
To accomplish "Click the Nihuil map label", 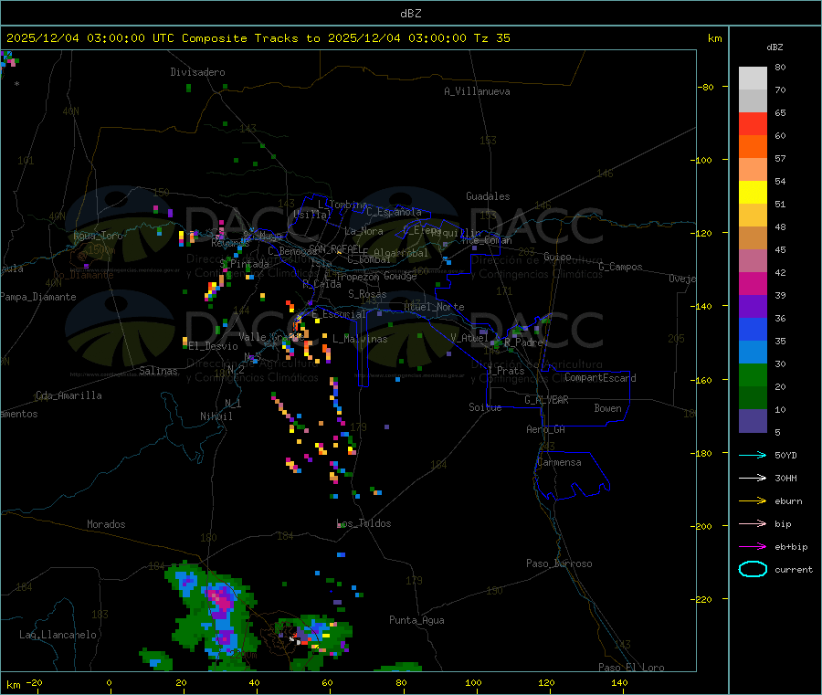I will [x=216, y=416].
